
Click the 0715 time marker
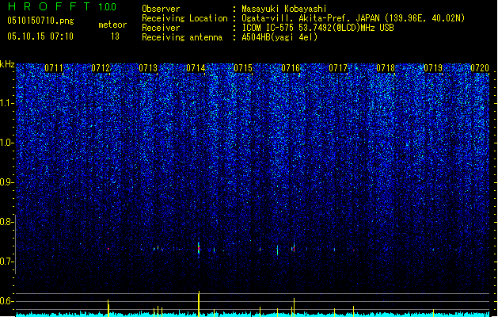pyautogui.click(x=243, y=68)
